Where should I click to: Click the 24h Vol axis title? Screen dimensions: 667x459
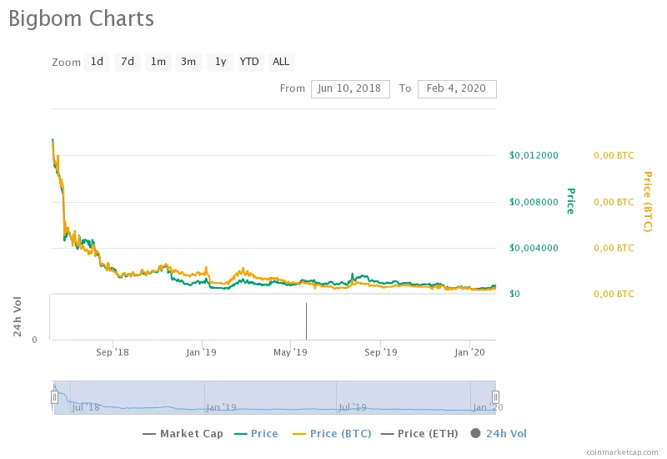17,316
